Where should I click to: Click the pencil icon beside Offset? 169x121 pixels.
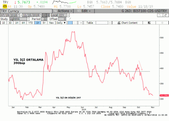pyautogui.click(x=70, y=19)
